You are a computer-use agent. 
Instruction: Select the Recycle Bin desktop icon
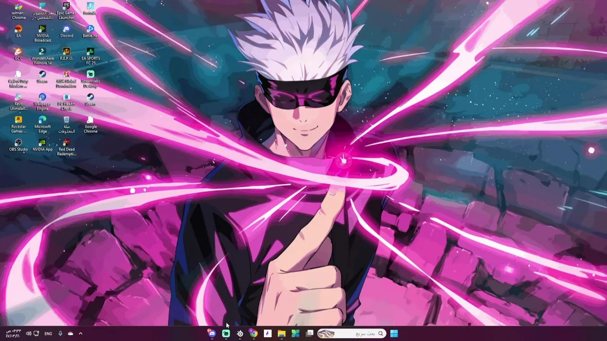[x=66, y=125]
